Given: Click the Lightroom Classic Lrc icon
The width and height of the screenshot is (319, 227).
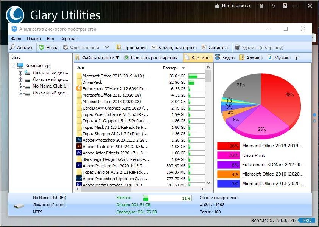Looking at the screenshot, I should click(x=79, y=178).
